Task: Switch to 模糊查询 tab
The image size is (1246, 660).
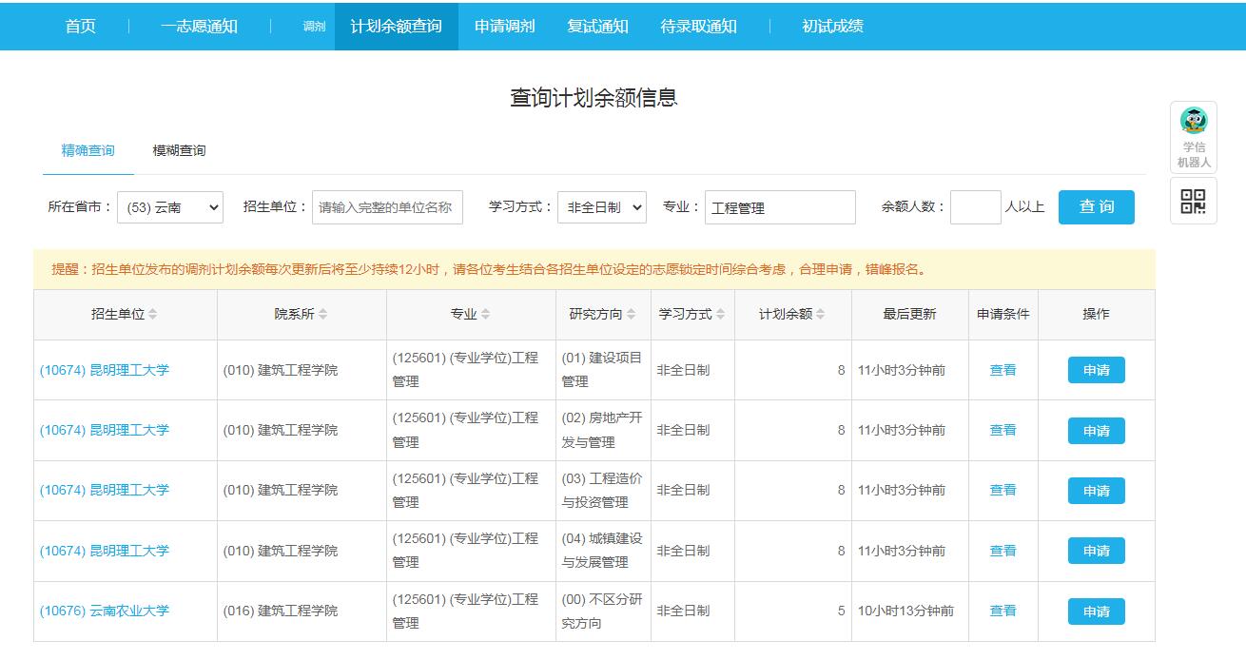Action: coord(180,150)
